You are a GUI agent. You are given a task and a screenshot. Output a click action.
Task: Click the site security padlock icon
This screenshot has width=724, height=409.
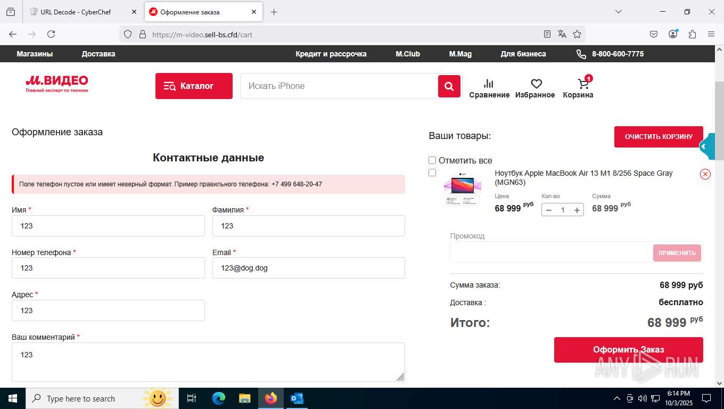(142, 34)
